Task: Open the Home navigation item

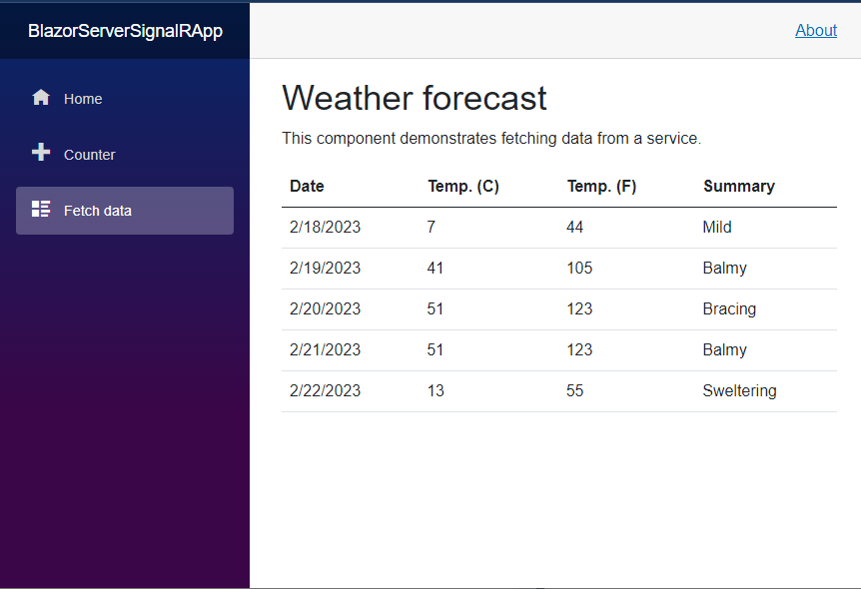Action: [83, 99]
